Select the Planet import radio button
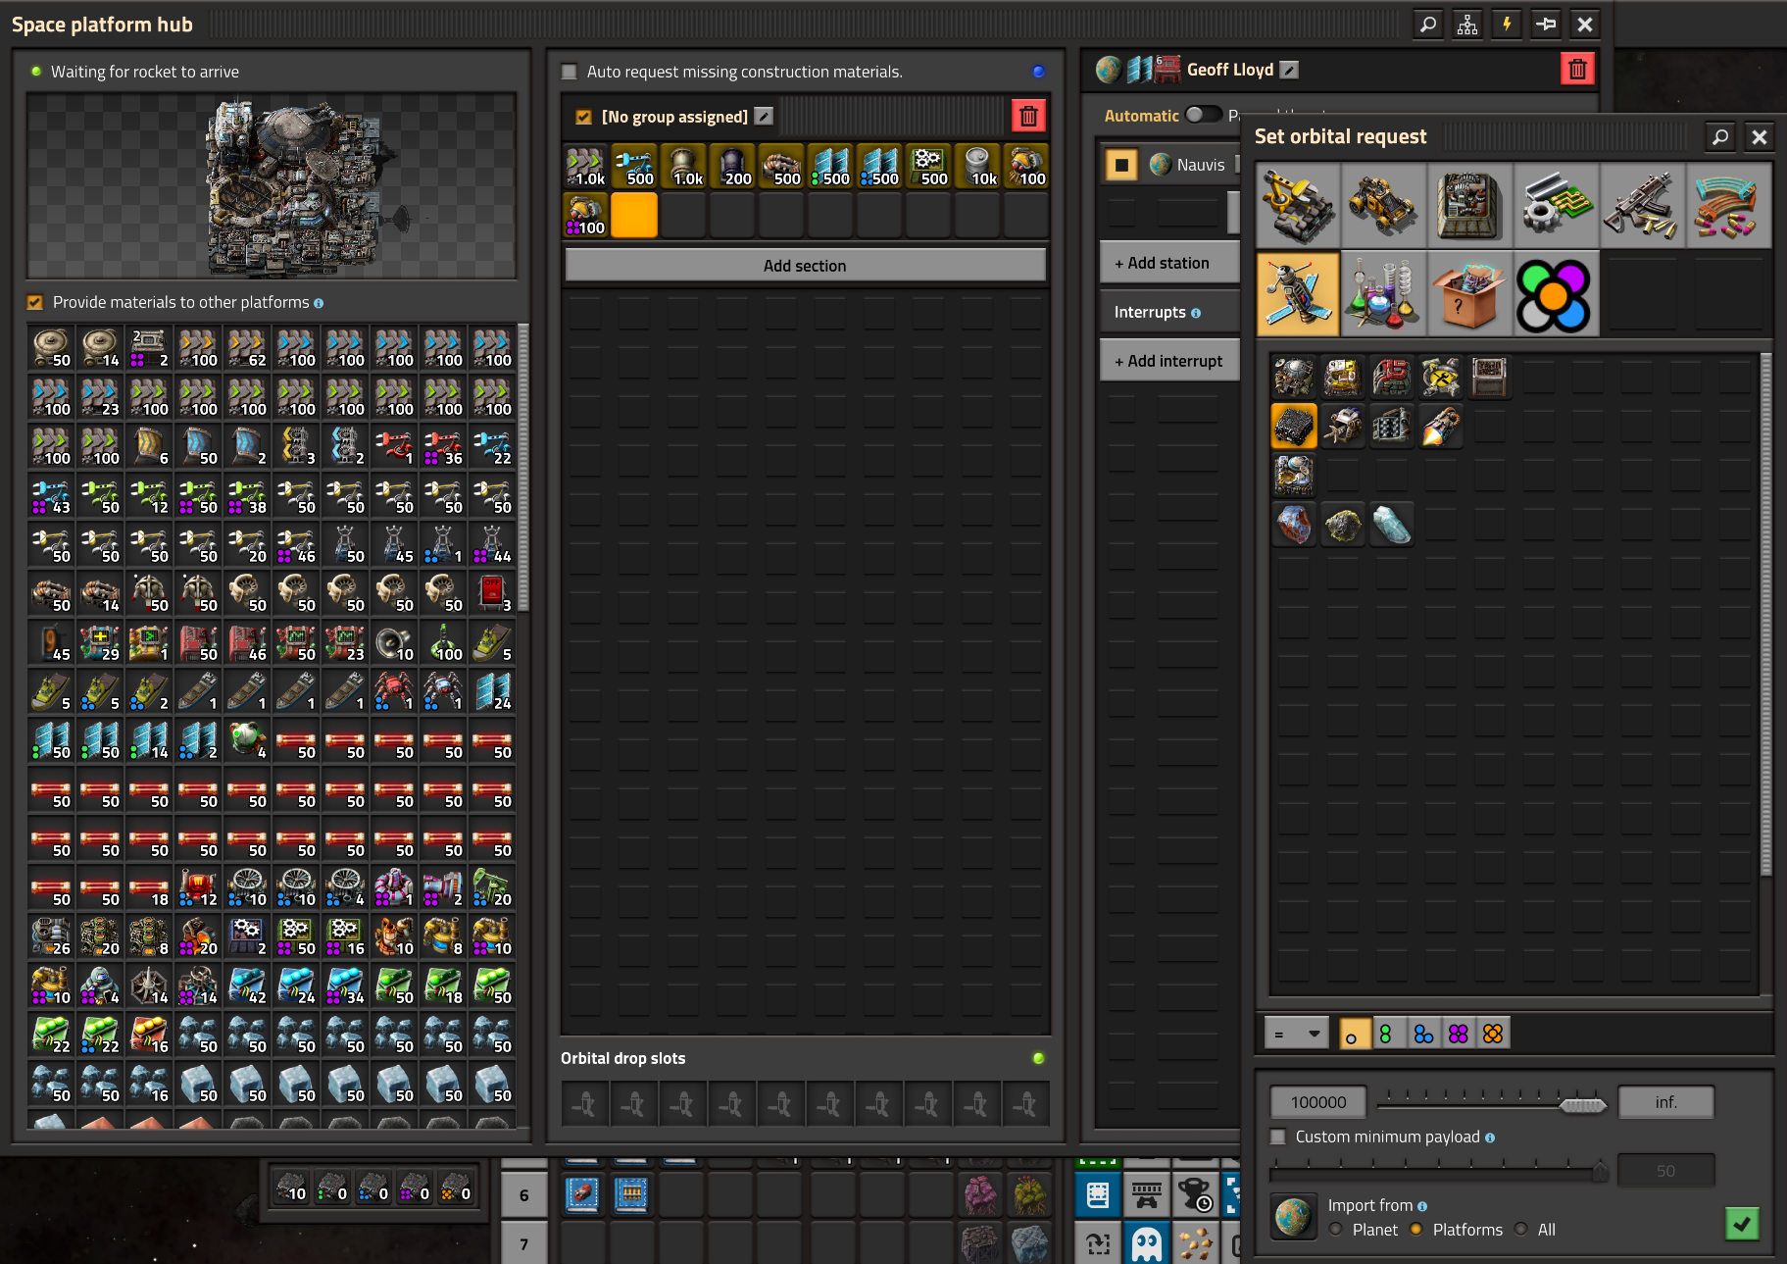This screenshot has width=1787, height=1264. point(1335,1229)
